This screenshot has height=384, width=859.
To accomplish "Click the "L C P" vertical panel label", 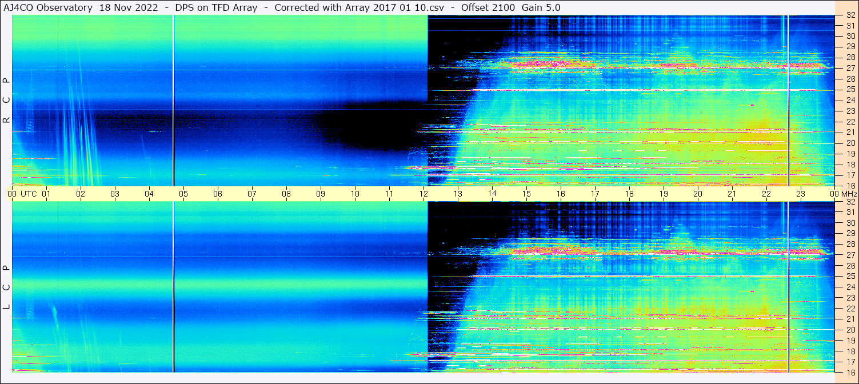I will (x=6, y=287).
